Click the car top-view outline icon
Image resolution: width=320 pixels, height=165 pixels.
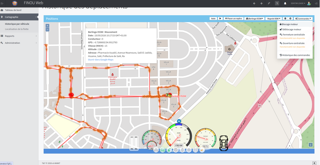224,143
